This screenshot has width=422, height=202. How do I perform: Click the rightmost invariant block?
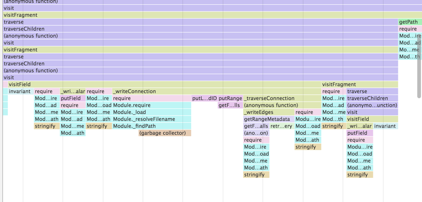click(385, 126)
